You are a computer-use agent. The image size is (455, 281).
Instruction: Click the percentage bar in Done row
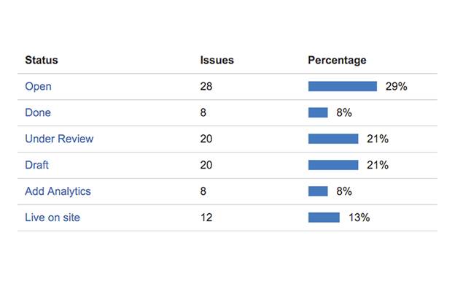318,112
